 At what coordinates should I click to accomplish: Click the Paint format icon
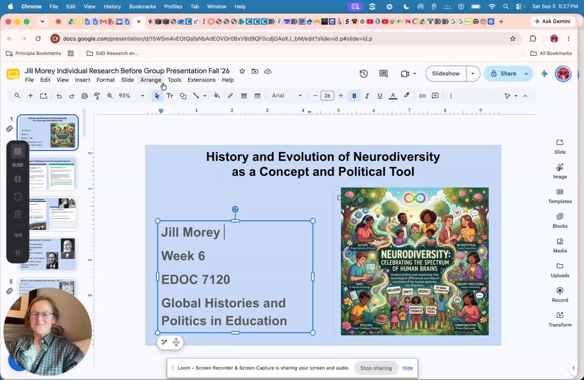tap(97, 96)
